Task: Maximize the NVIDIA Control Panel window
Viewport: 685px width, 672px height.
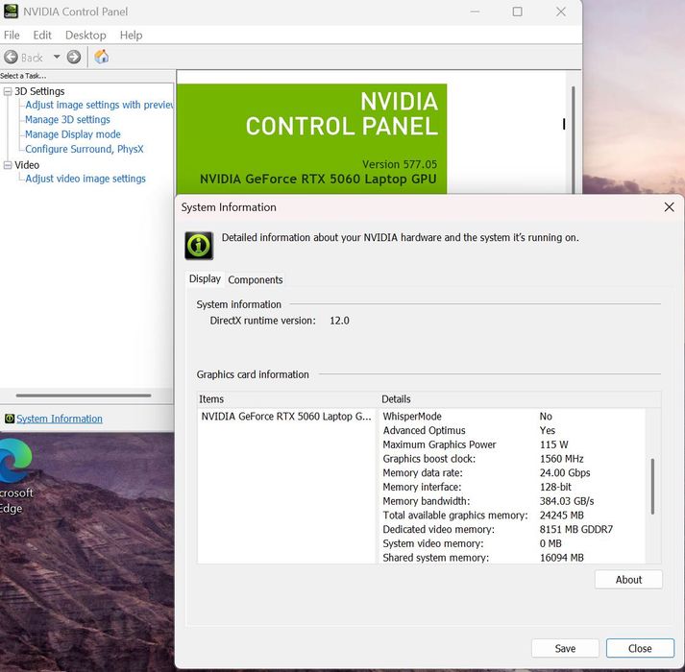Action: click(x=517, y=12)
